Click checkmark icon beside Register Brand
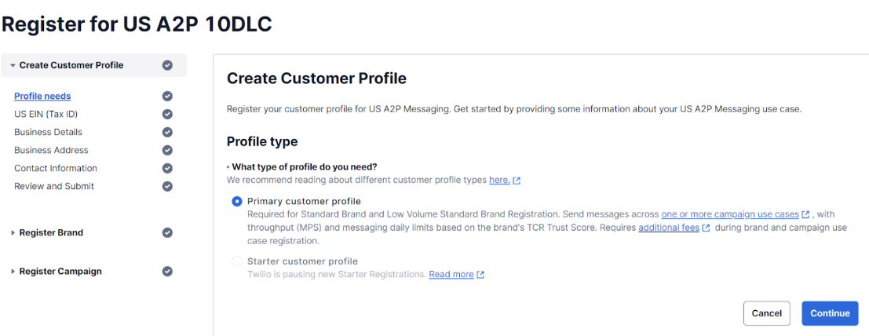The image size is (869, 336). click(x=167, y=233)
